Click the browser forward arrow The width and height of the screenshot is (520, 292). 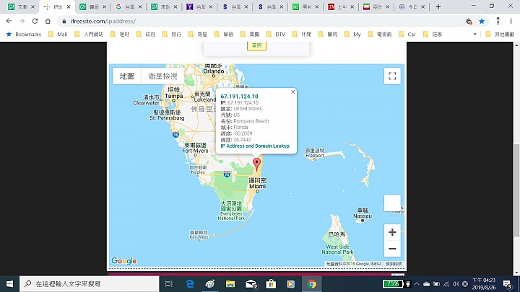(x=22, y=21)
